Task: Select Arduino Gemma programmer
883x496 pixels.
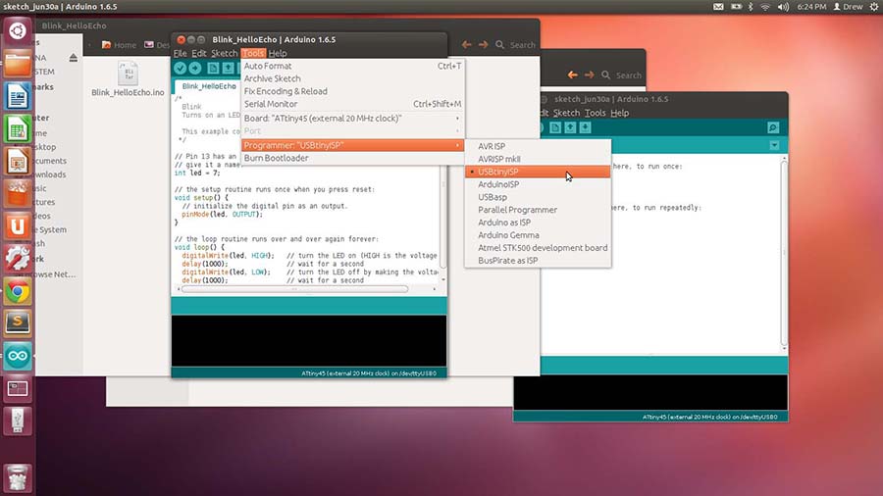Action: click(x=538, y=235)
